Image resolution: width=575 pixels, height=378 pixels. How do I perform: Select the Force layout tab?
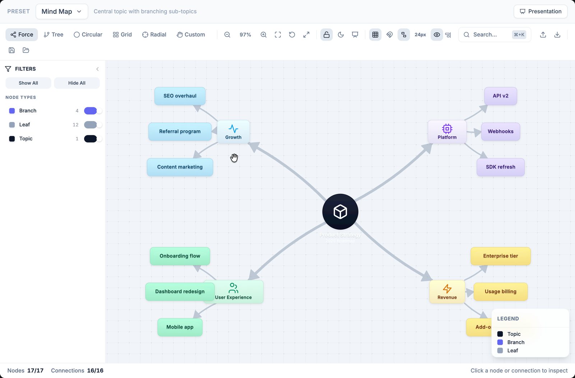coord(22,34)
